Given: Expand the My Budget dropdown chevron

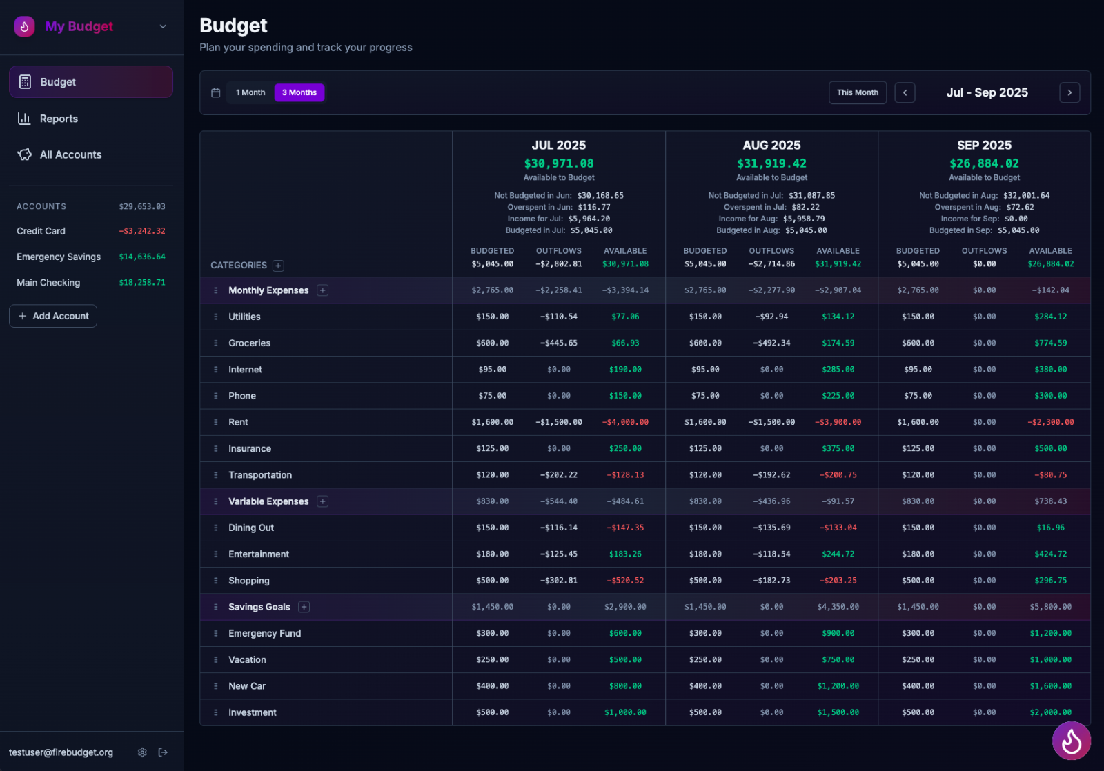Looking at the screenshot, I should click(x=162, y=26).
